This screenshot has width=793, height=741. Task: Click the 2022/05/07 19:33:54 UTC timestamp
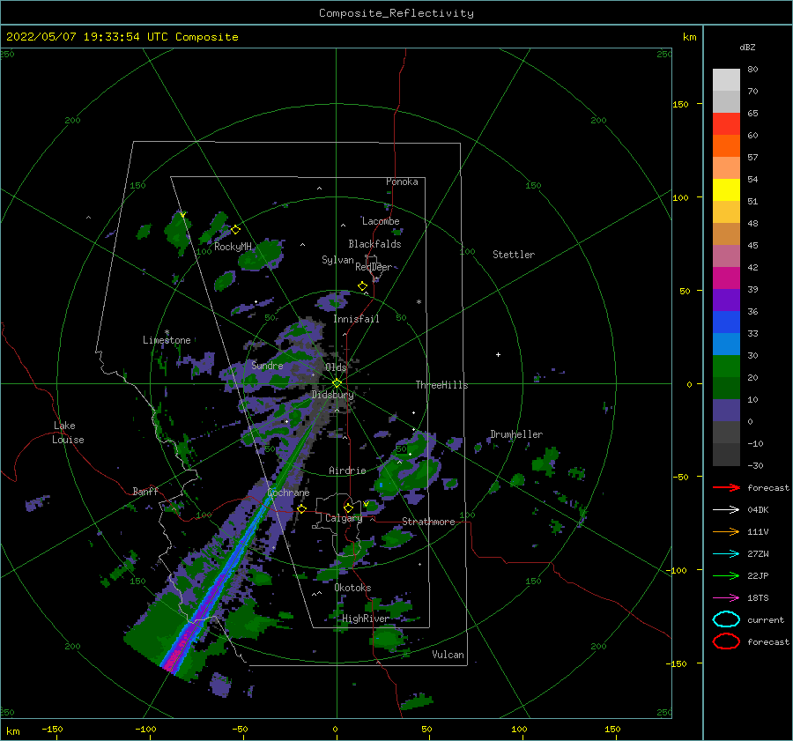tap(122, 37)
